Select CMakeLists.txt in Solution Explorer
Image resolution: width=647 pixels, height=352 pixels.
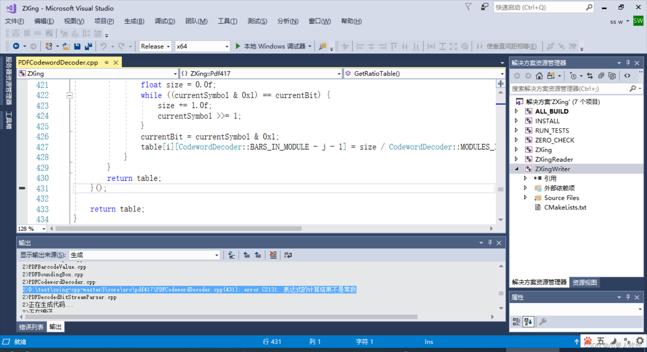click(565, 207)
